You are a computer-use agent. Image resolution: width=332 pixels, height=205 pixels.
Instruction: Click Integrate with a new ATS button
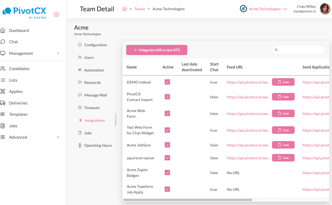click(157, 50)
